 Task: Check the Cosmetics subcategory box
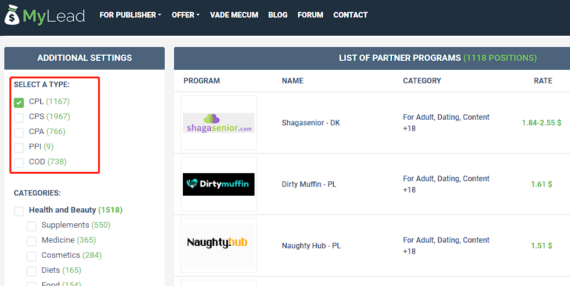coord(31,257)
